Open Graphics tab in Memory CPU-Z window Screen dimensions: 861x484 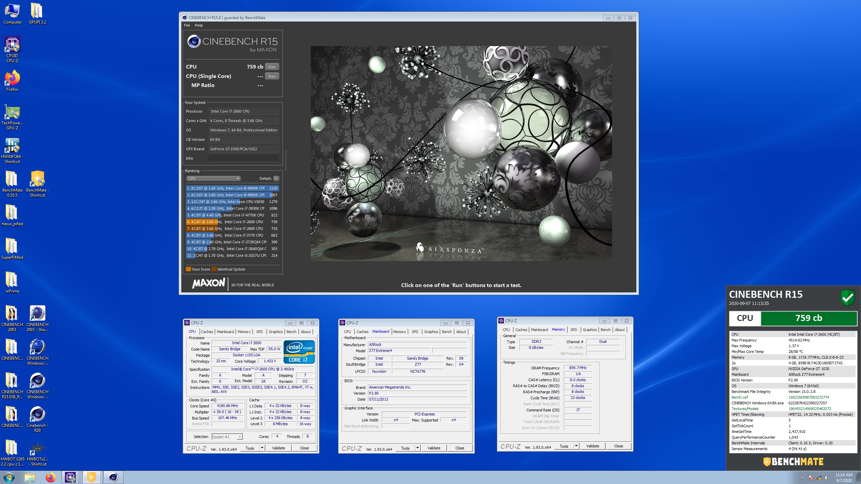pos(590,330)
